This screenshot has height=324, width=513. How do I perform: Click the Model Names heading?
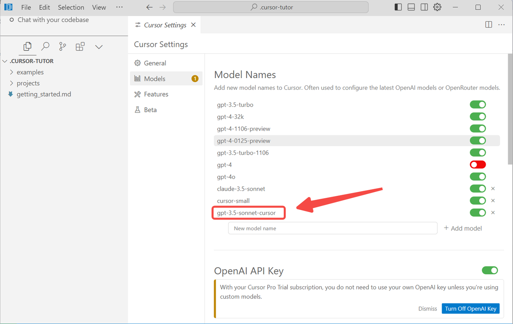(x=245, y=75)
